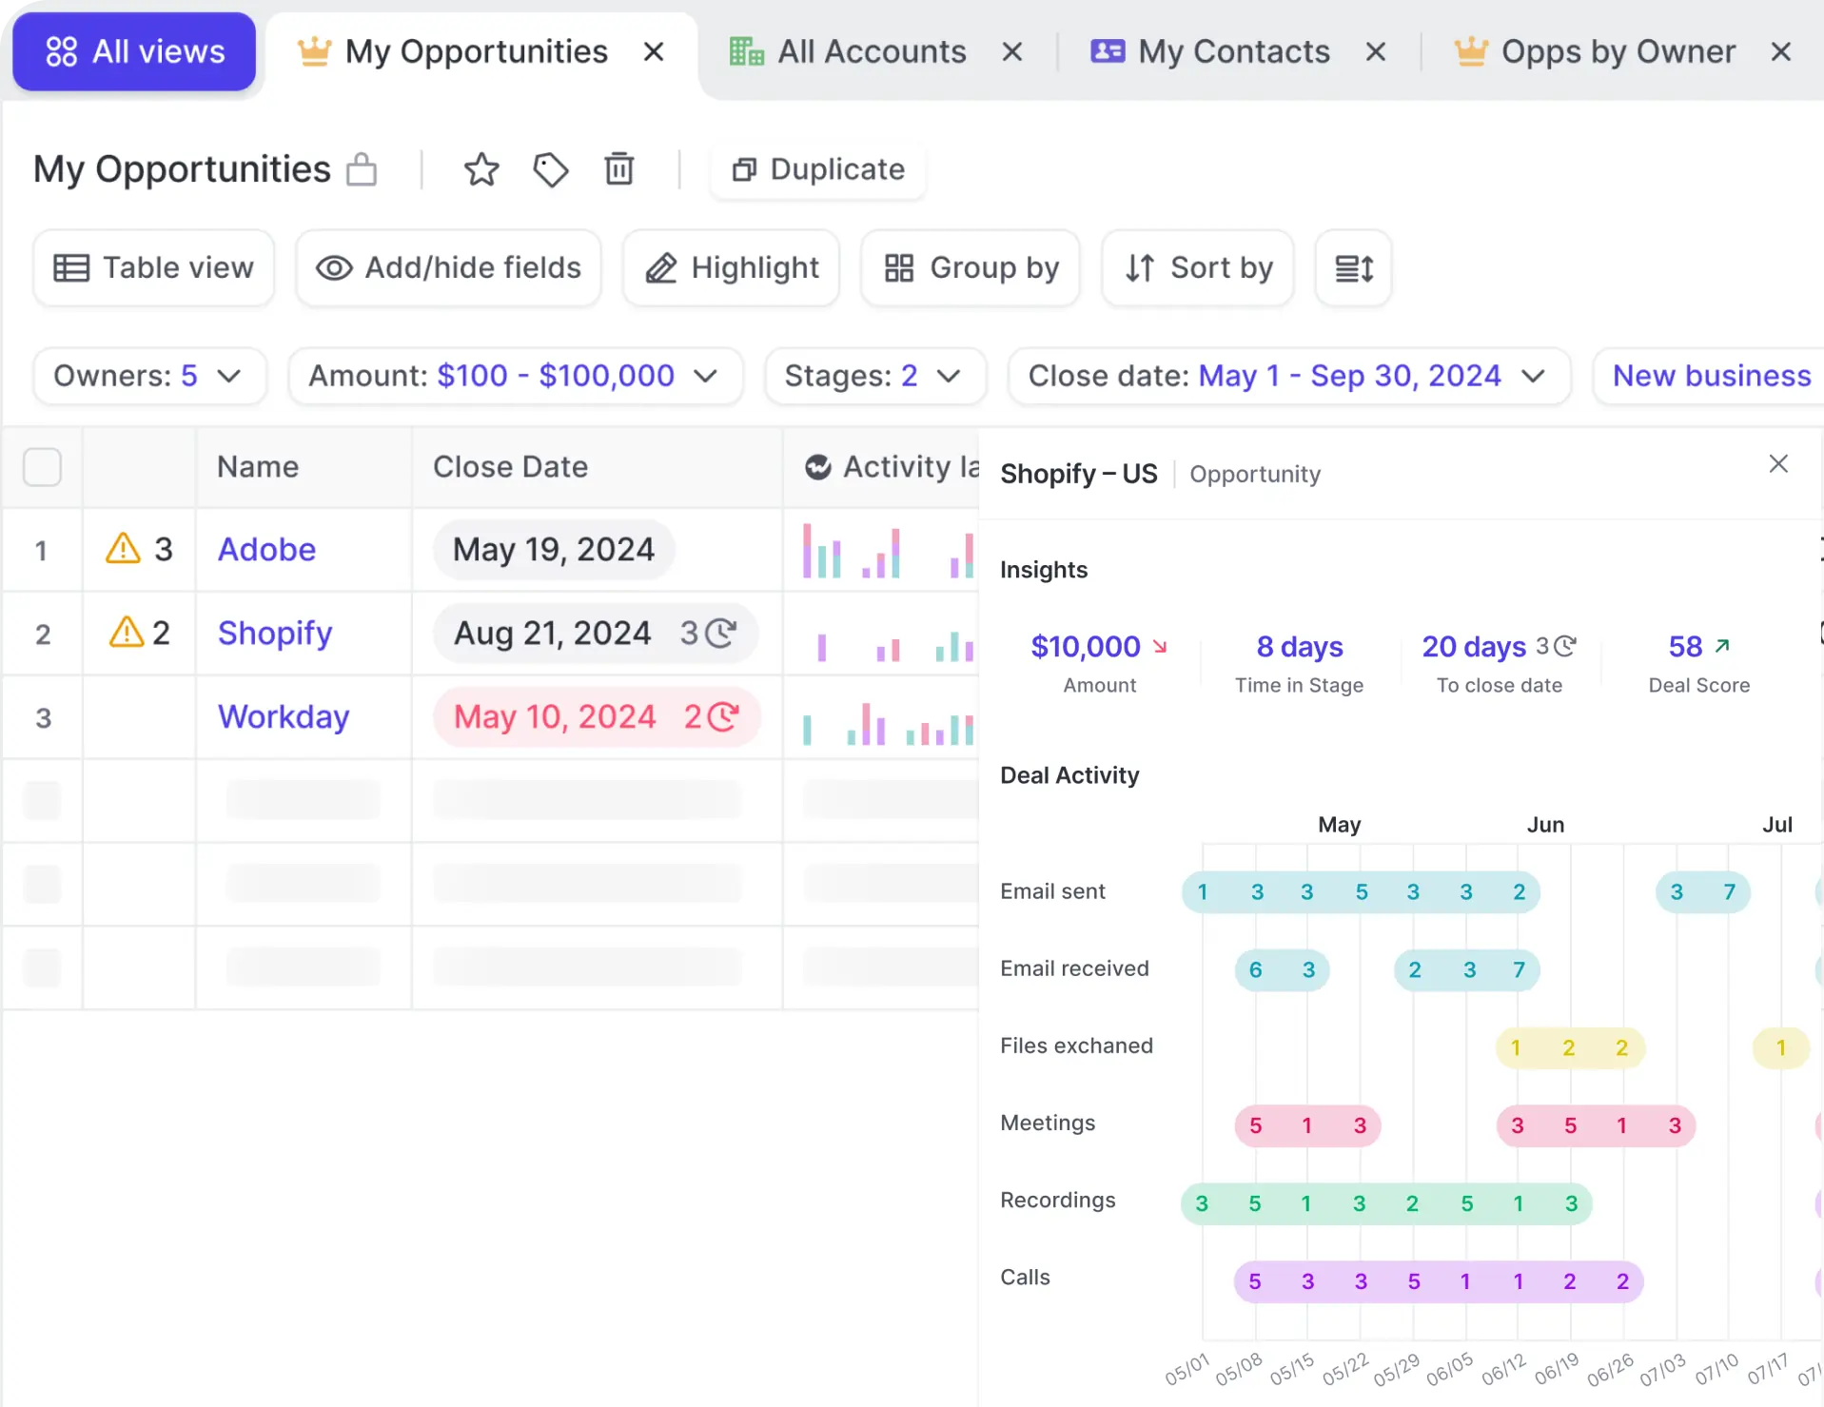Open the Table view selector
This screenshot has height=1407, width=1824.
coord(152,267)
